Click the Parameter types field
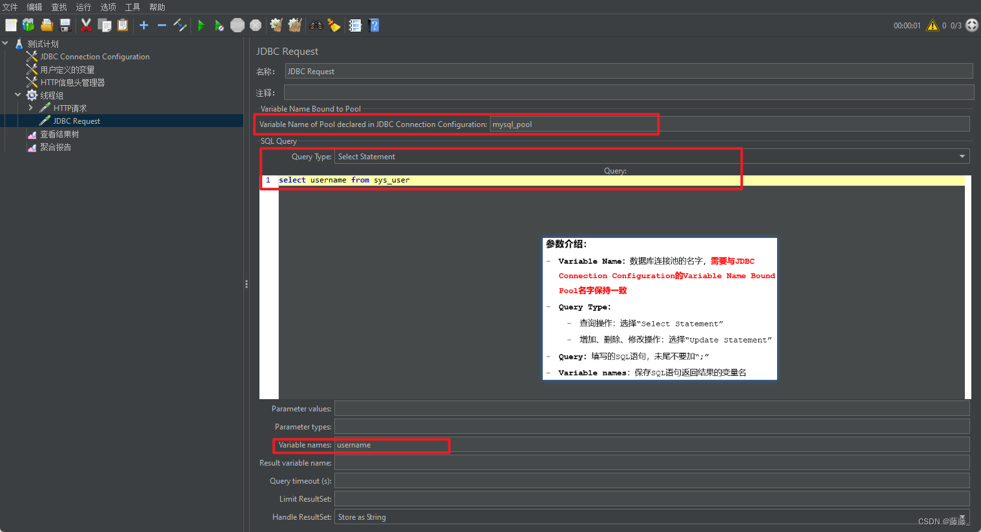The height and width of the screenshot is (532, 981). (652, 427)
